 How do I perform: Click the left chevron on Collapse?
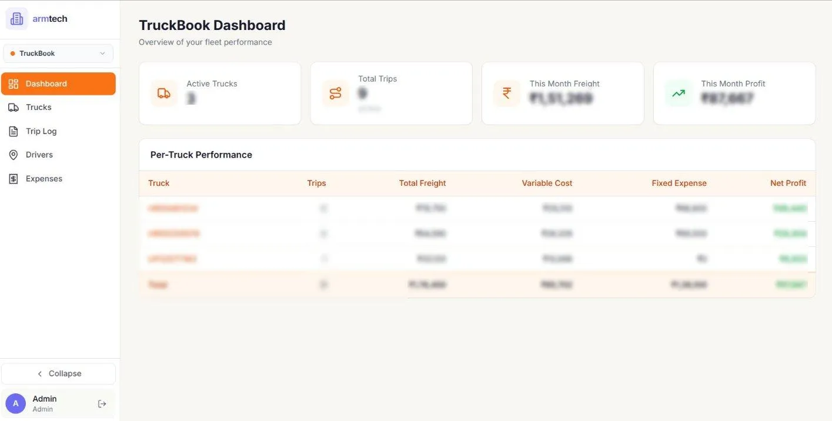click(40, 373)
